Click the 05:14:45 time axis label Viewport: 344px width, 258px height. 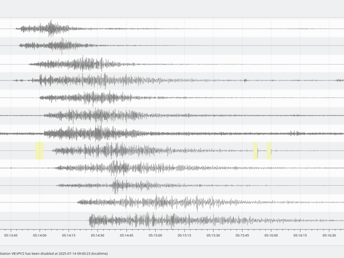pos(126,235)
